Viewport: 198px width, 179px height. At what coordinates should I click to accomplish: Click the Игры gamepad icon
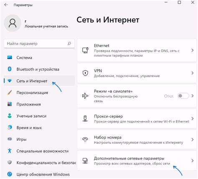[10, 139]
